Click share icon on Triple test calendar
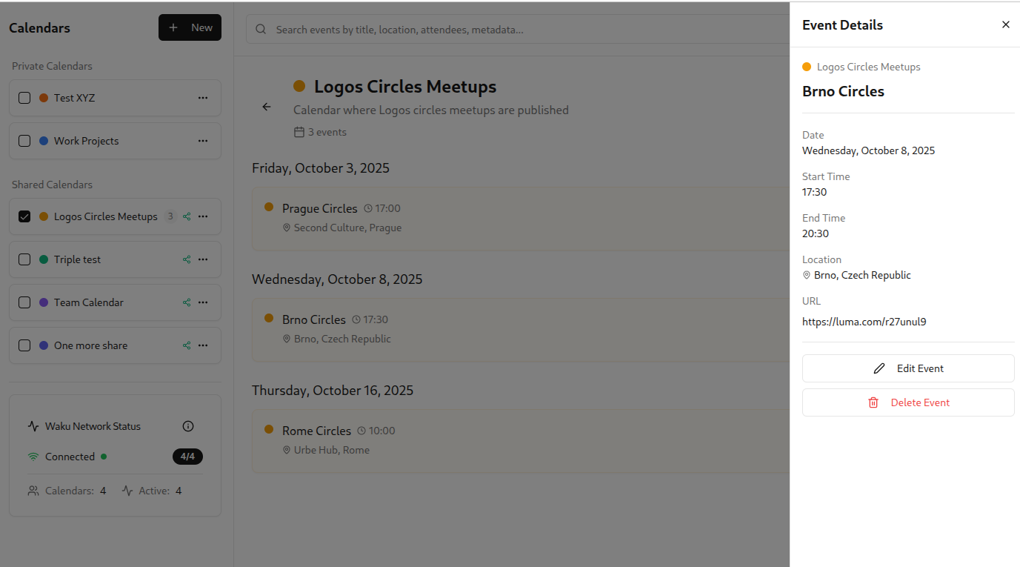Image resolution: width=1020 pixels, height=567 pixels. point(187,259)
